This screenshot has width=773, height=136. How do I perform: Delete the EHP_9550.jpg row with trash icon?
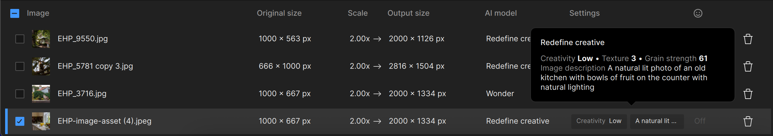[x=748, y=39]
